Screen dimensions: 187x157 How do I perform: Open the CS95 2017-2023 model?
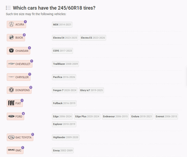point(62,51)
